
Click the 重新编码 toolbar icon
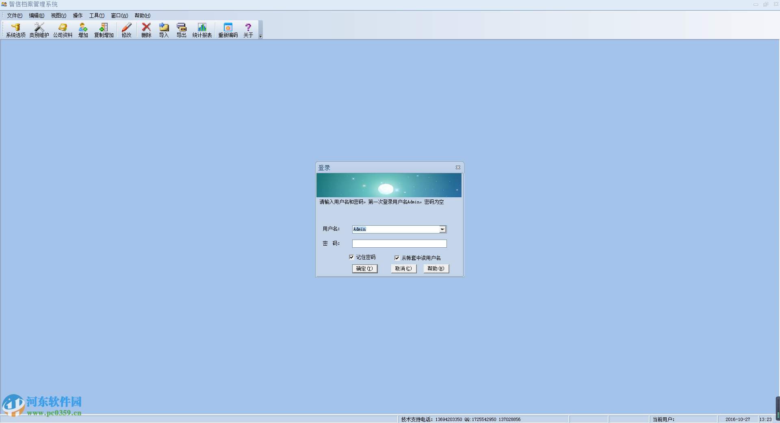228,30
